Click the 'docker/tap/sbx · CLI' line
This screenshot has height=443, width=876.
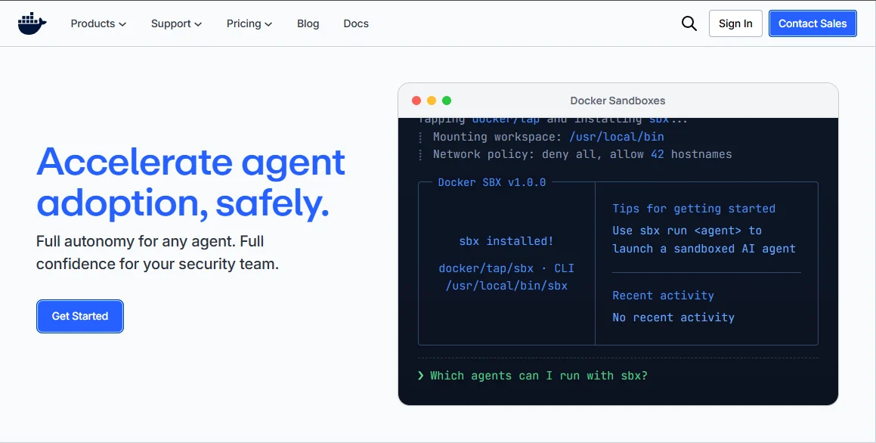coord(506,268)
